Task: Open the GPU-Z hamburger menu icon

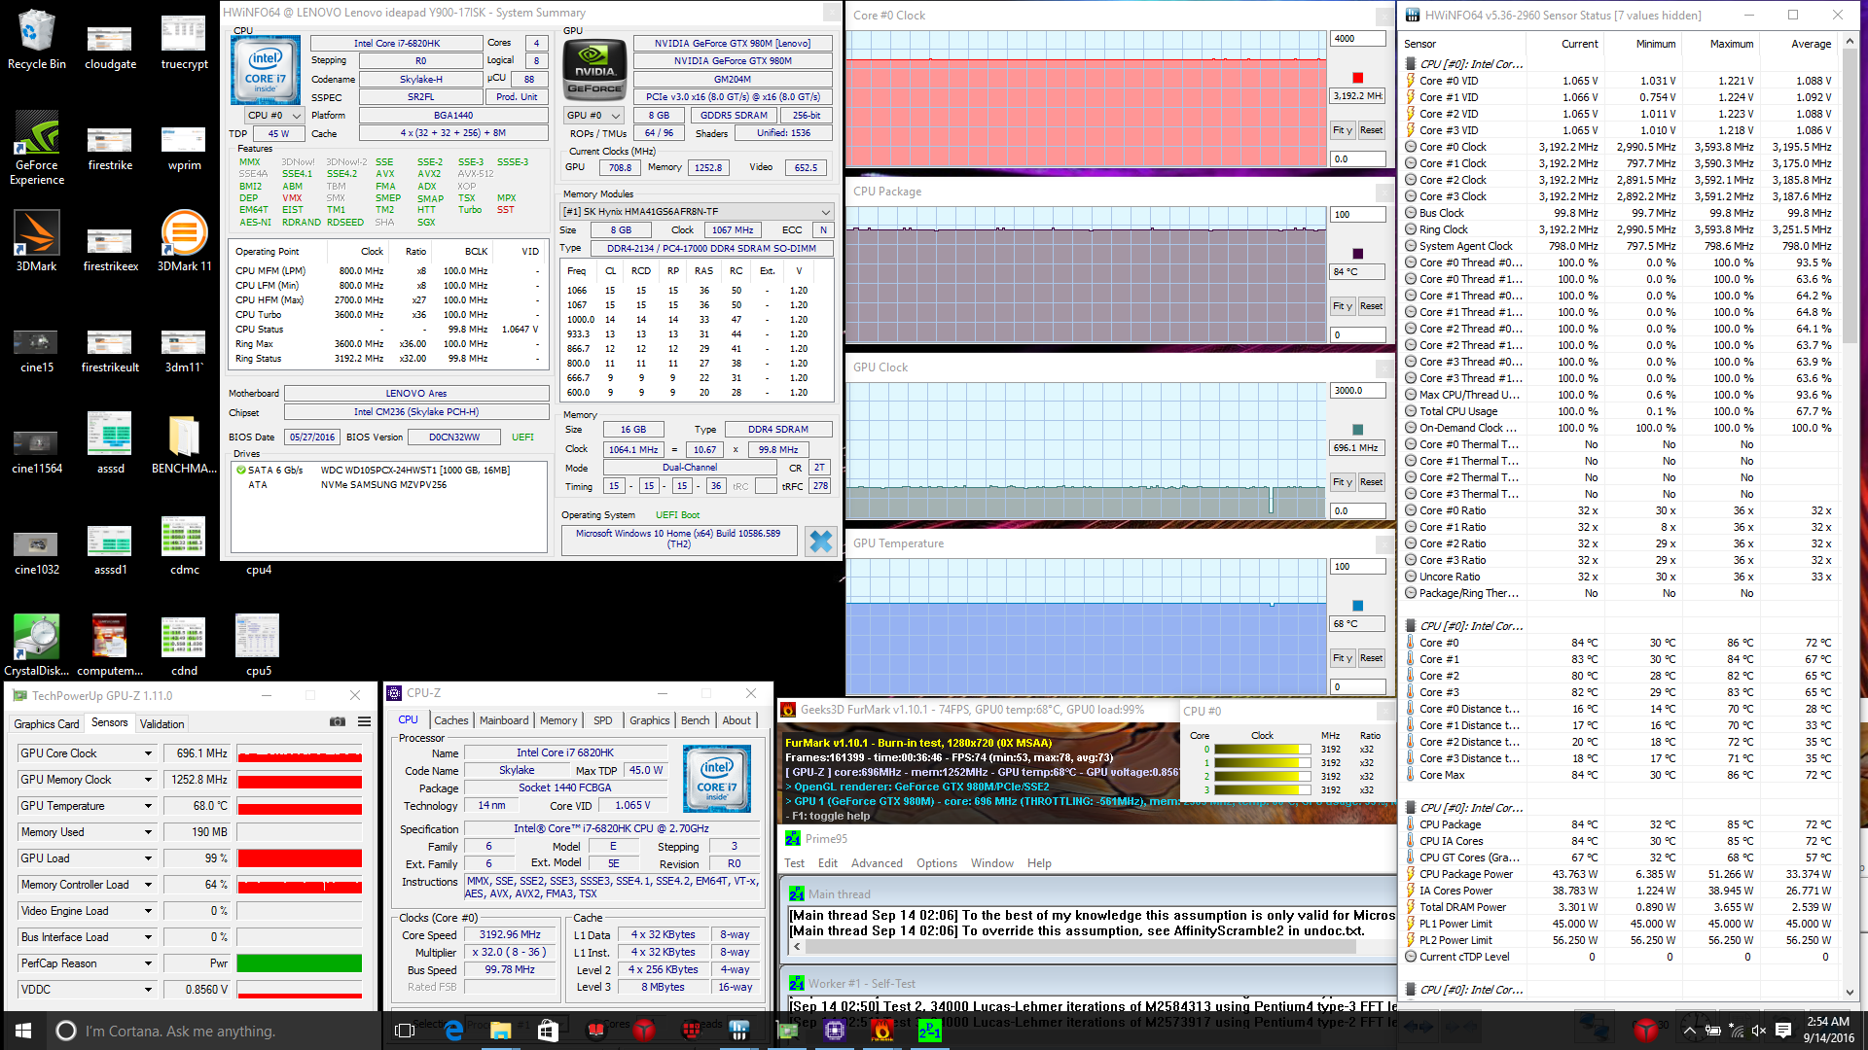Action: click(x=364, y=721)
